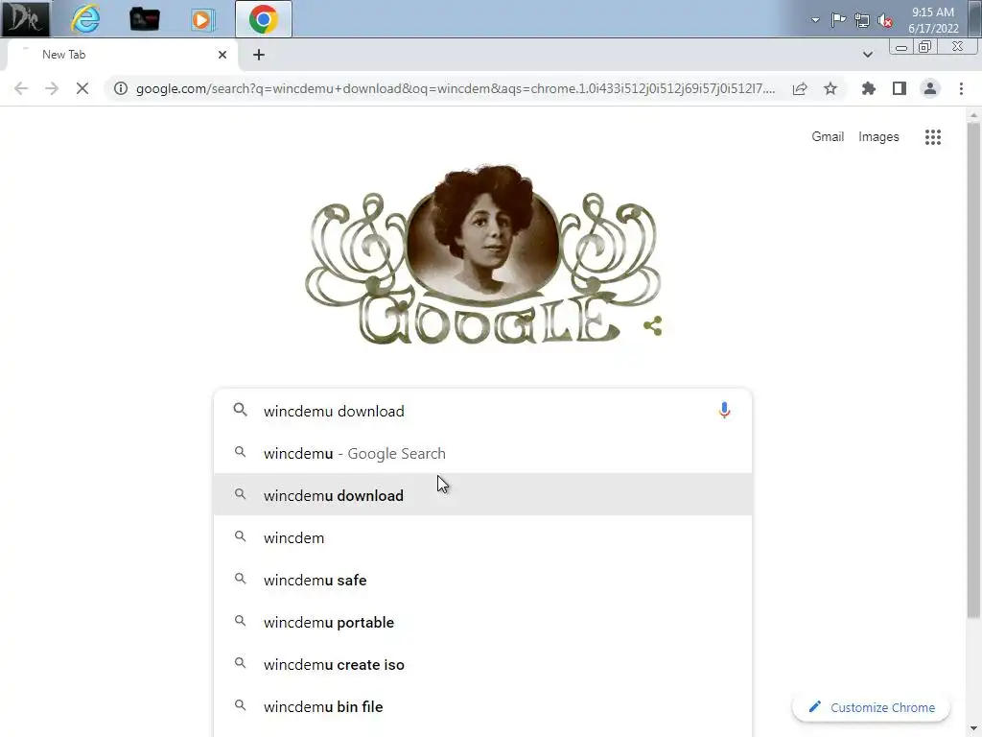The width and height of the screenshot is (982, 737).
Task: Share this page icon in address bar
Action: (799, 88)
